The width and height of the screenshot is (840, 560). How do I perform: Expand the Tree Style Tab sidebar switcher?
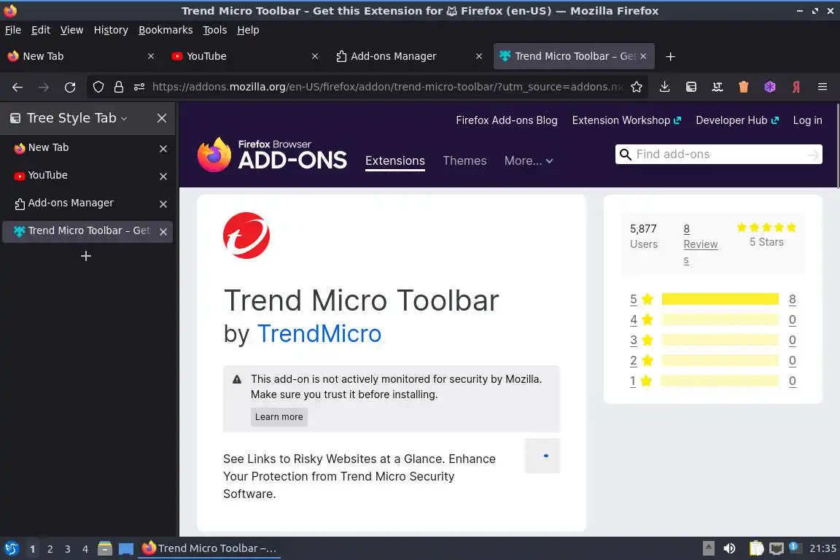(x=124, y=118)
